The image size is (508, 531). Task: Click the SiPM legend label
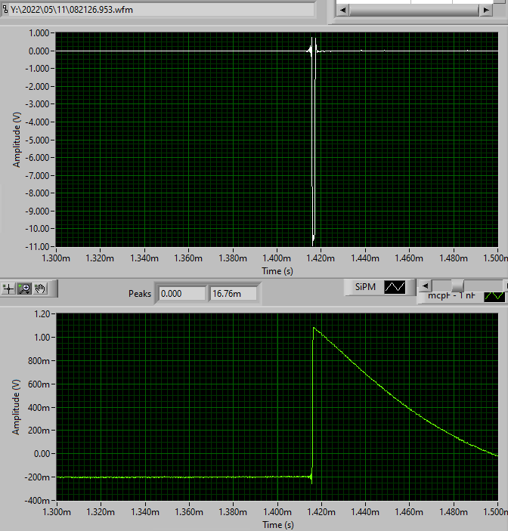[365, 287]
